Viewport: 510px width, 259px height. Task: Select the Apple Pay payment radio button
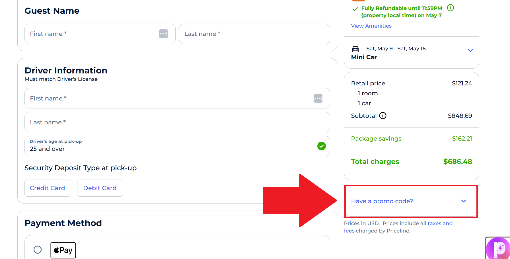click(x=37, y=249)
